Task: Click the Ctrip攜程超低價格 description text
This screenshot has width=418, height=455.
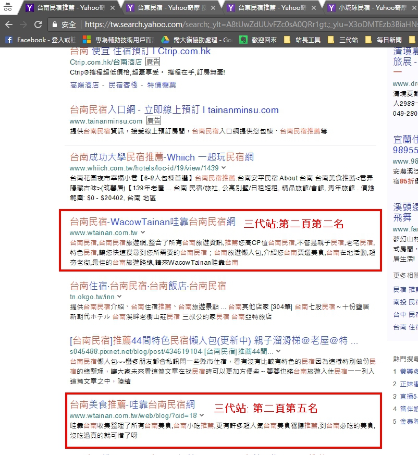Action: click(147, 72)
